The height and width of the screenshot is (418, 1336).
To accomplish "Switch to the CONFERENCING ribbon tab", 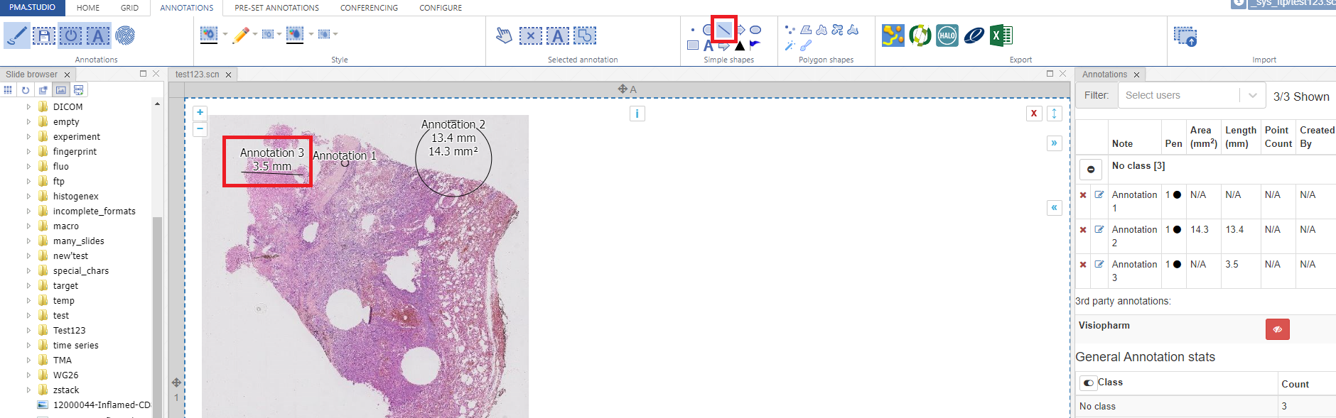I will [x=369, y=8].
